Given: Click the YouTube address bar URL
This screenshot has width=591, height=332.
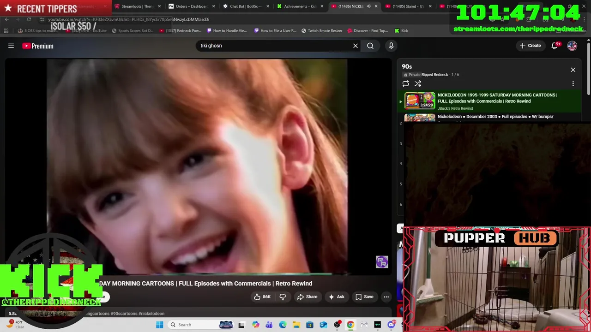Looking at the screenshot, I should [x=128, y=19].
